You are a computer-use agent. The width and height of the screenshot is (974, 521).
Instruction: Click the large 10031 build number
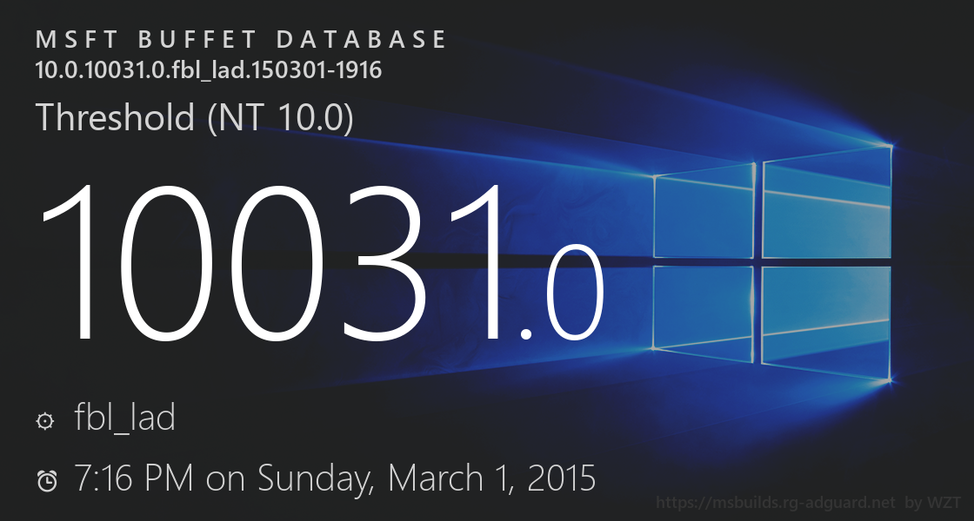pos(270,260)
